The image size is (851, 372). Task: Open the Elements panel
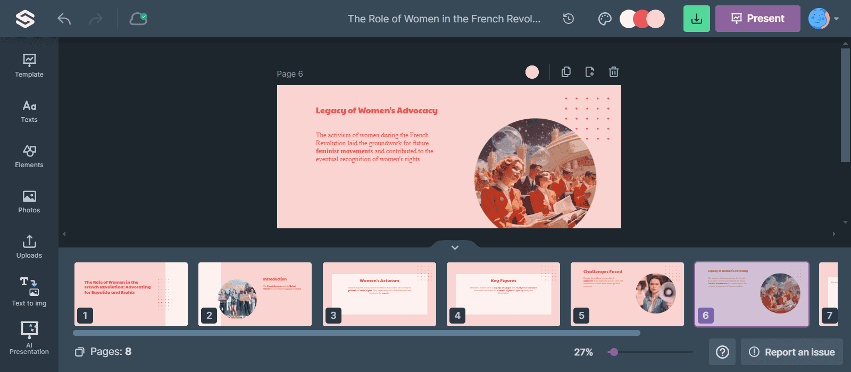(29, 156)
